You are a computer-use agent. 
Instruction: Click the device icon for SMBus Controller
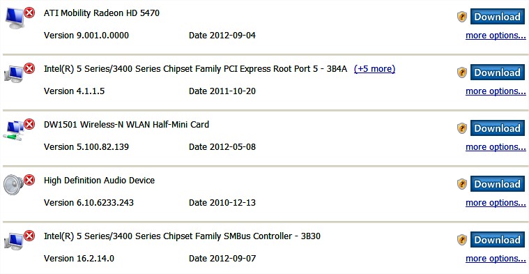(14, 241)
